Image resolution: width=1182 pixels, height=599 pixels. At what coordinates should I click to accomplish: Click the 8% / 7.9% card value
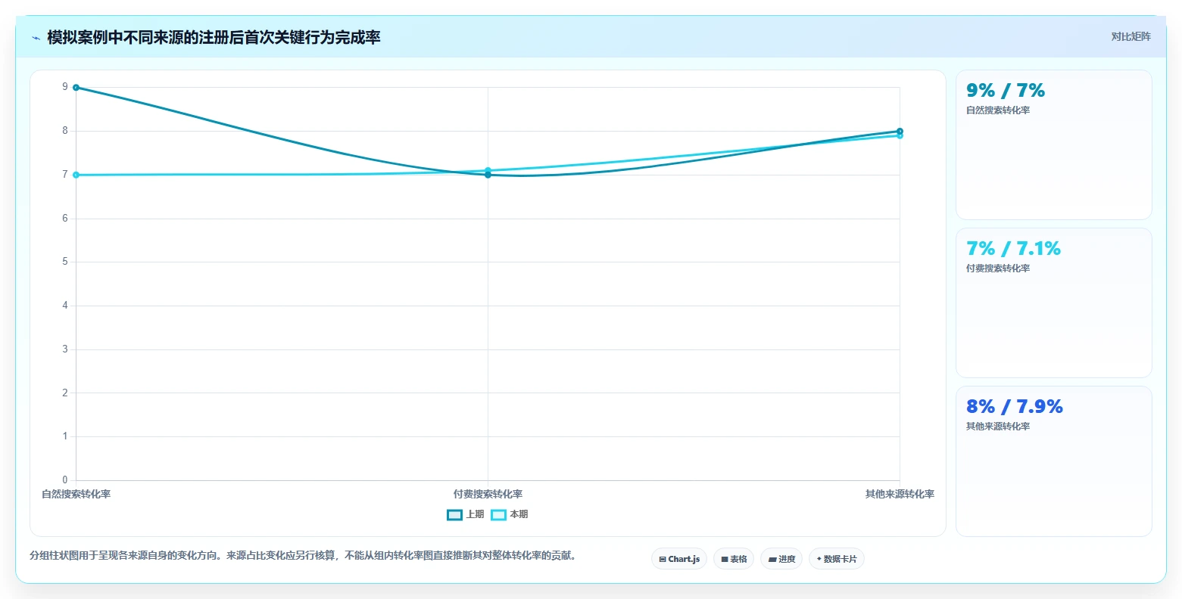pos(1015,407)
